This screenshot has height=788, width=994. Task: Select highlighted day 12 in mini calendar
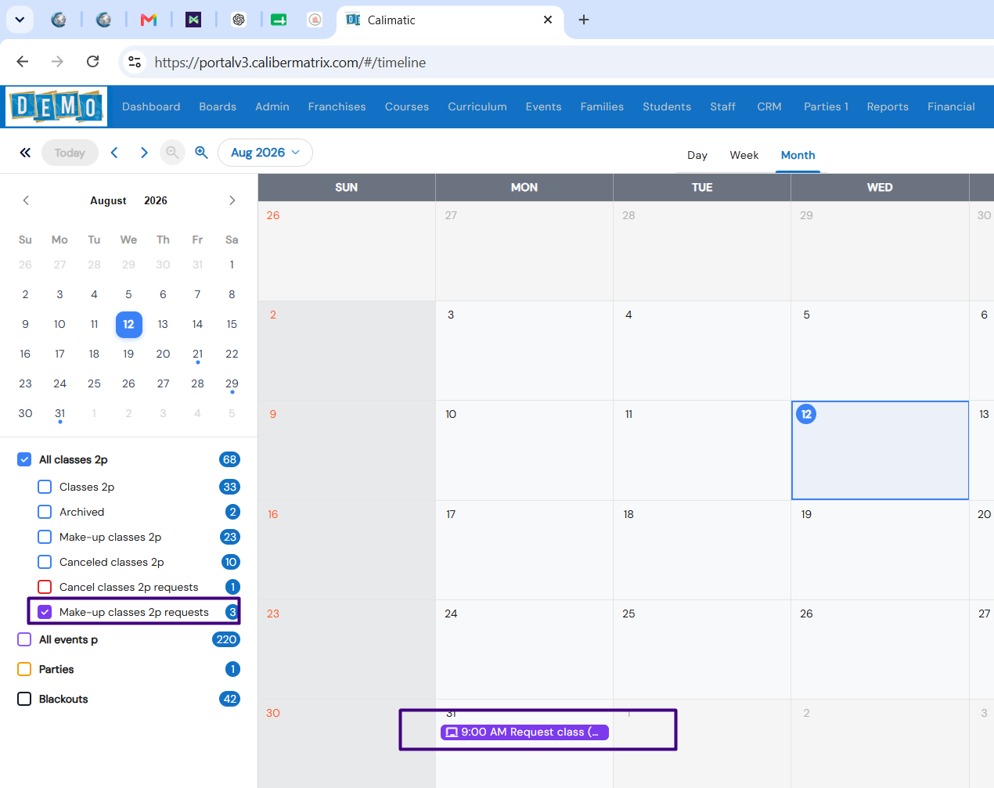click(128, 324)
